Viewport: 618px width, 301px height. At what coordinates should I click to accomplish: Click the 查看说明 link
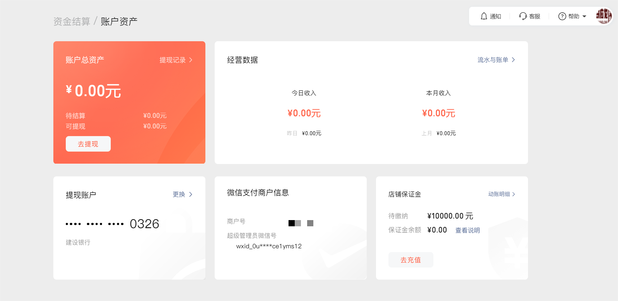(468, 230)
